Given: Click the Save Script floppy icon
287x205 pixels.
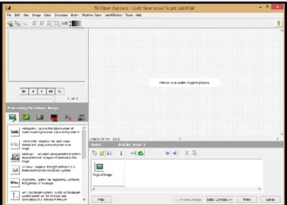Looking at the screenshot, I should 109,153.
